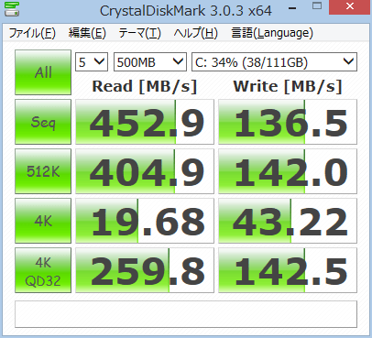Click the 512K read result 404.9
The height and width of the screenshot is (338, 372).
click(x=145, y=171)
